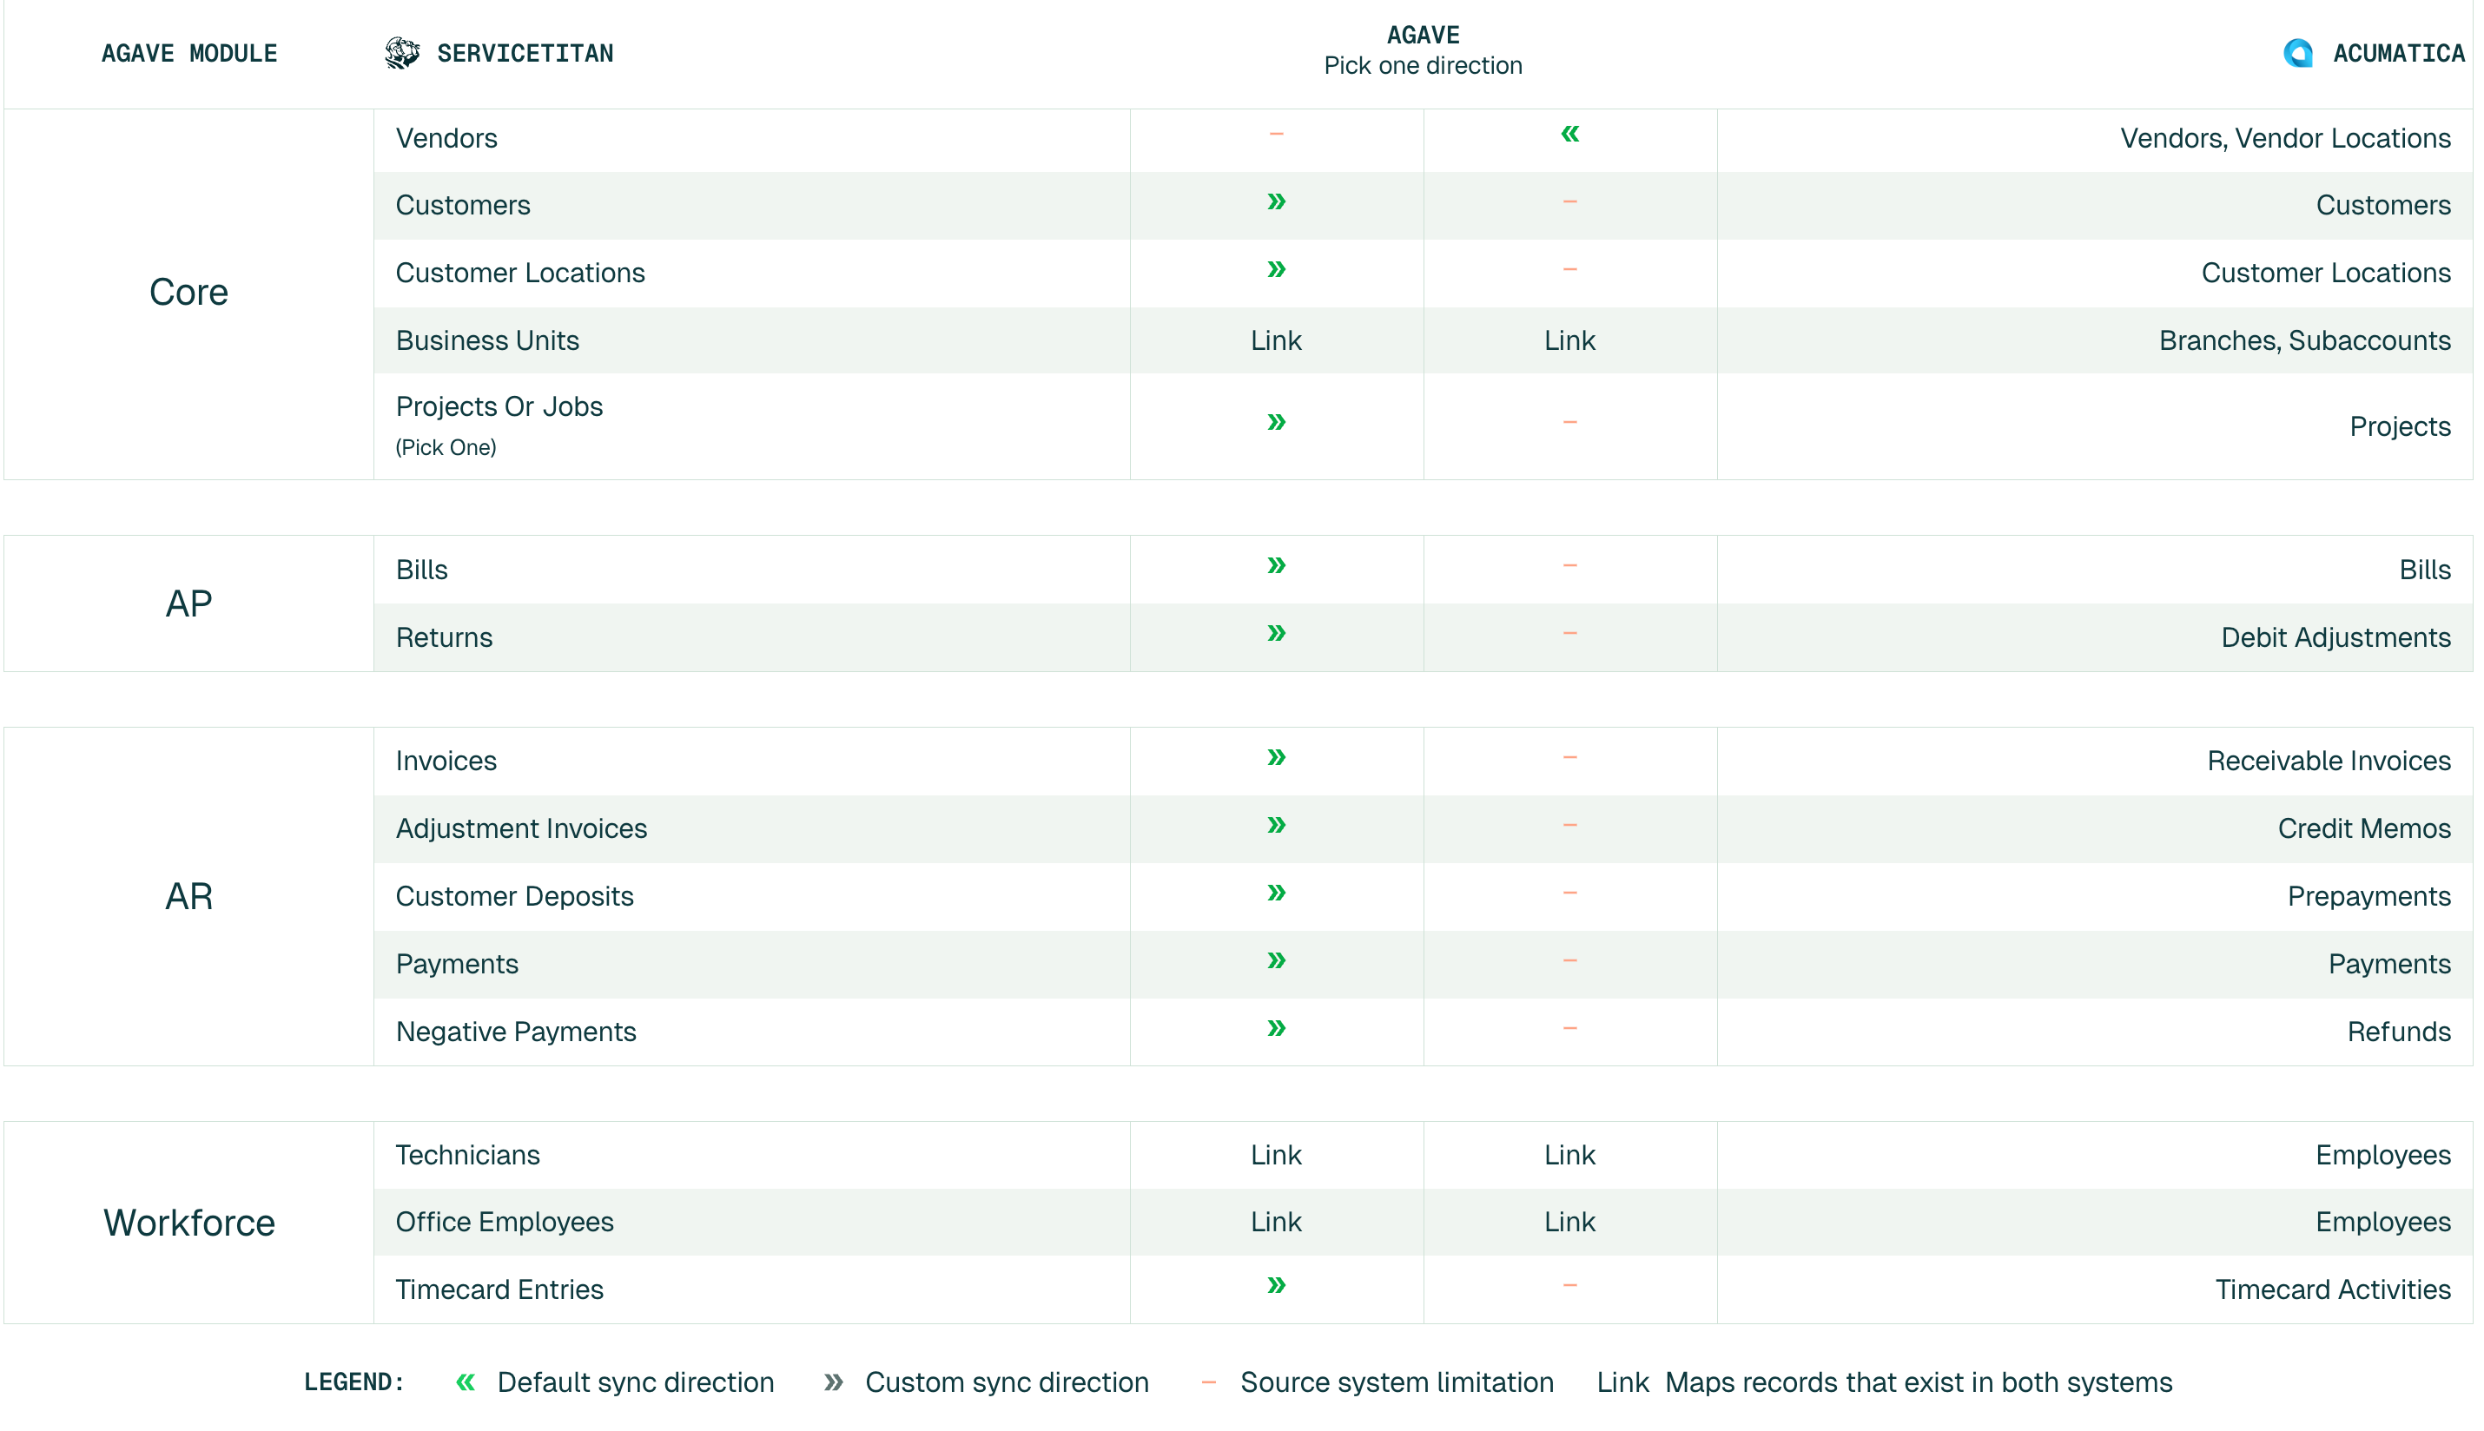Viewport: 2484px width, 1431px height.
Task: Click left Link in Business Units row
Action: tap(1276, 340)
